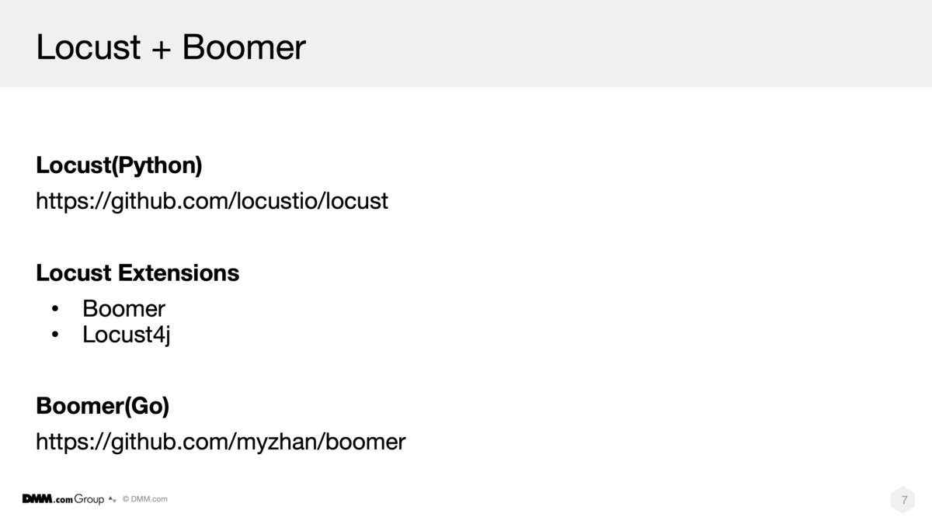Image resolution: width=932 pixels, height=524 pixels.
Task: Click the word Boomer in the slide title
Action: (x=244, y=47)
